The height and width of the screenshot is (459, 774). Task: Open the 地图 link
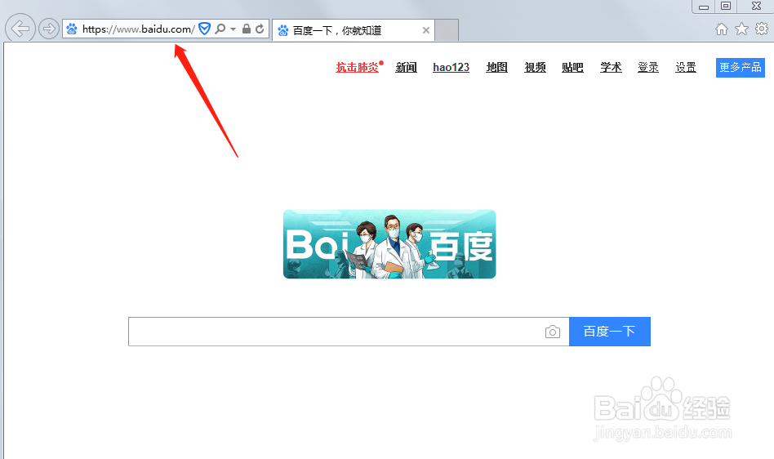click(496, 67)
